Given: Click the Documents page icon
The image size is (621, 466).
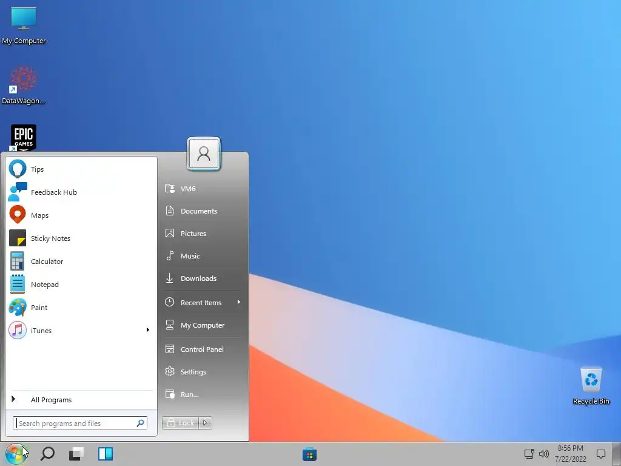Looking at the screenshot, I should click(170, 211).
